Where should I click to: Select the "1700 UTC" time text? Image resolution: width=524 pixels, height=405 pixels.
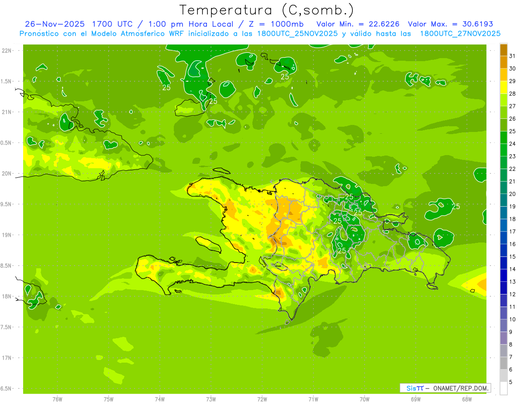click(113, 24)
